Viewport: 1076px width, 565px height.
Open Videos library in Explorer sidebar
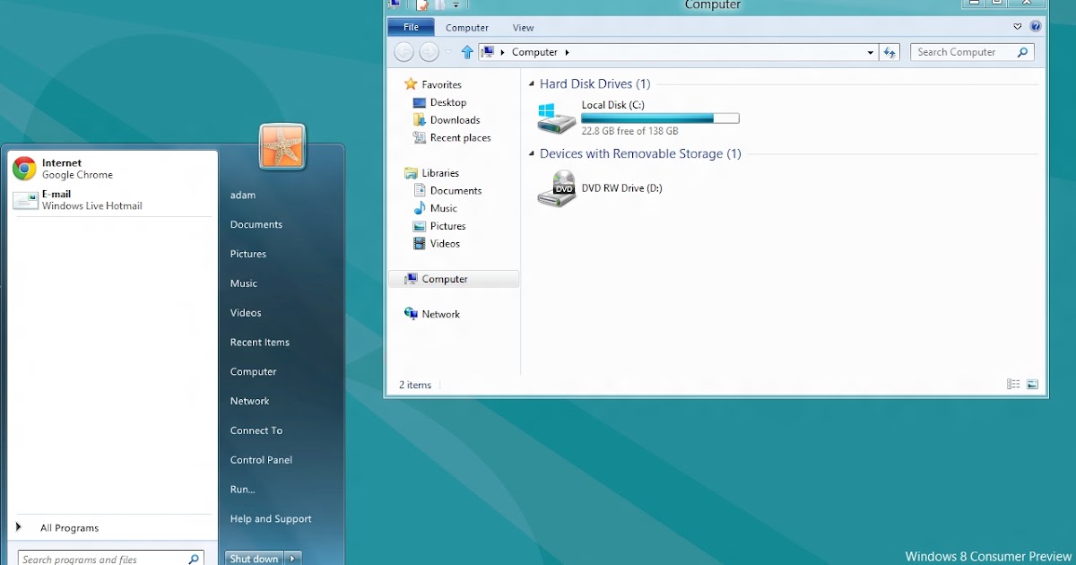tap(445, 244)
